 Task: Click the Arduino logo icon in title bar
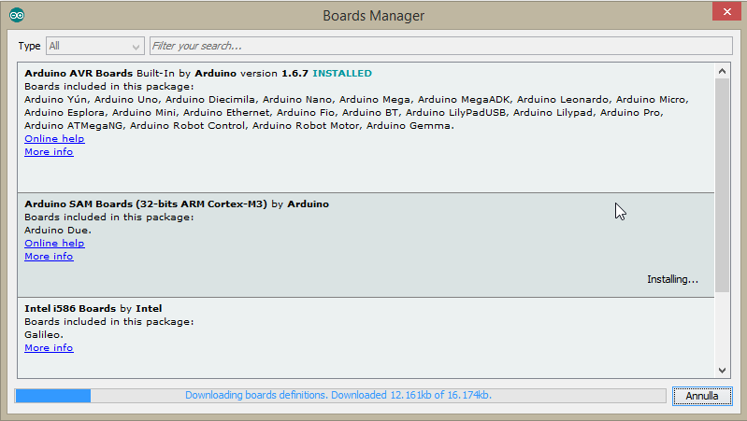[x=17, y=15]
